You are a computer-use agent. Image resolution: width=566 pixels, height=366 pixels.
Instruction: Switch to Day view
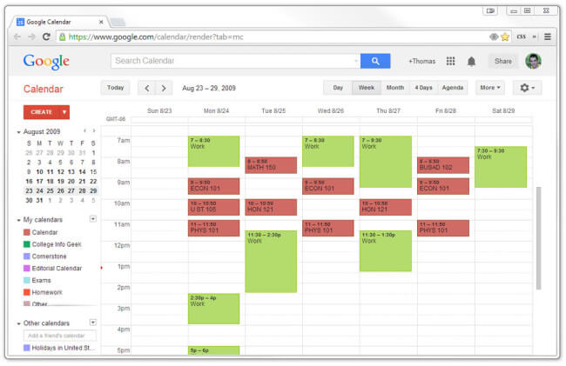click(x=338, y=88)
